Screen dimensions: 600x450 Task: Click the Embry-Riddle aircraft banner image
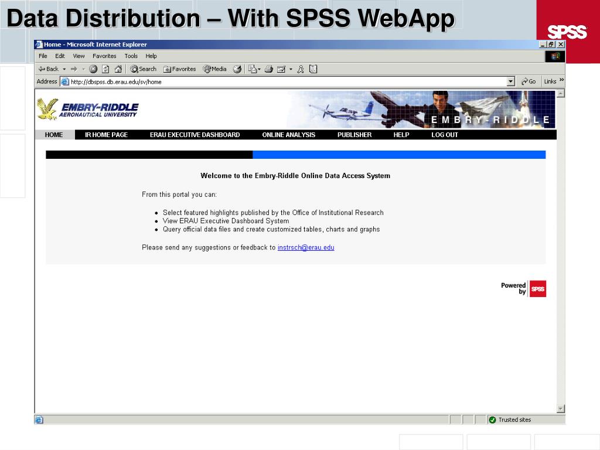click(x=421, y=110)
